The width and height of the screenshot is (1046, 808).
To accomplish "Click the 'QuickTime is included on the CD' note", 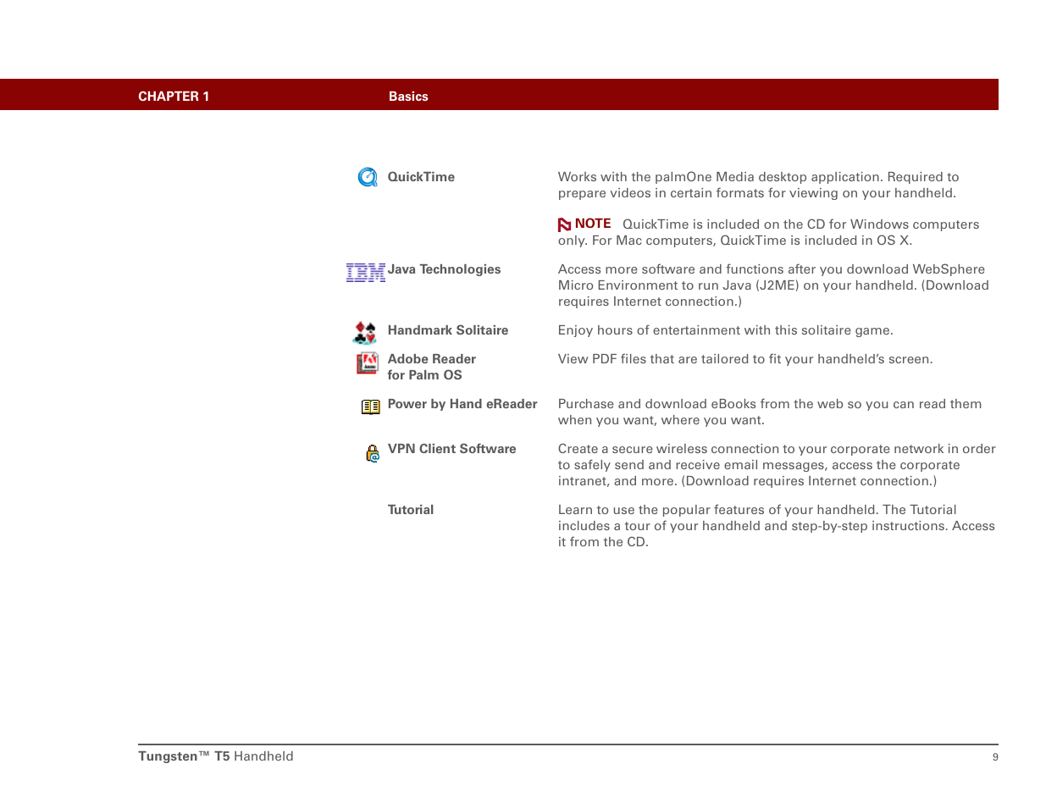I will (x=769, y=232).
